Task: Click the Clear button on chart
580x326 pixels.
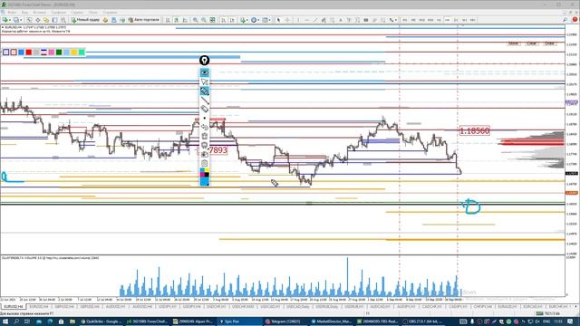Action: (532, 43)
